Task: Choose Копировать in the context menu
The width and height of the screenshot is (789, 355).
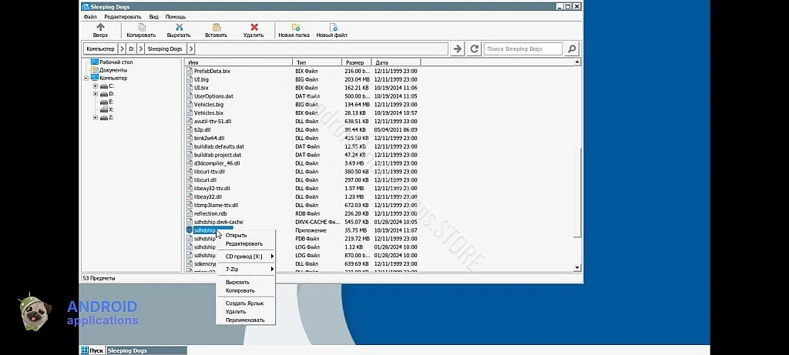Action: click(246, 290)
